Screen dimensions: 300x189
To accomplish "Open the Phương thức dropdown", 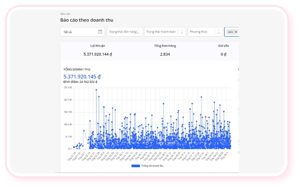I will click(x=201, y=32).
